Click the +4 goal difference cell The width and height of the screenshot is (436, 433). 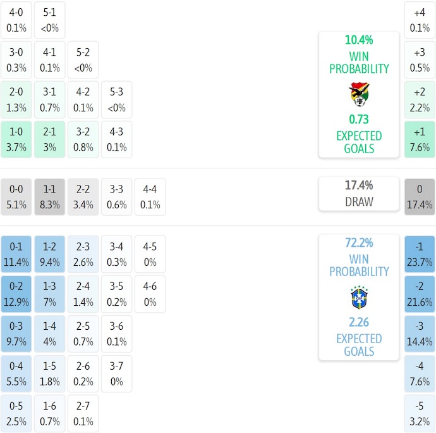tap(420, 20)
